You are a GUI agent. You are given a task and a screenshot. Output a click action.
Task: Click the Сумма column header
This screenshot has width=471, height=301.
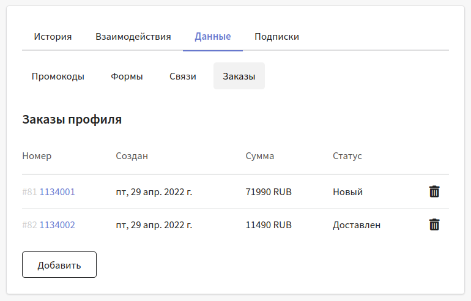[260, 156]
